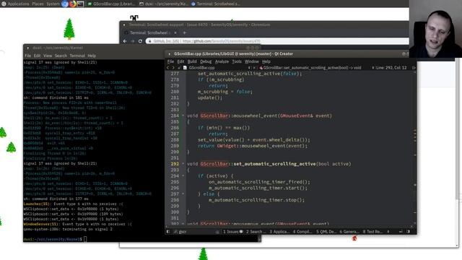
Task: Launch Firefox from the top panel
Action: click(72, 4)
